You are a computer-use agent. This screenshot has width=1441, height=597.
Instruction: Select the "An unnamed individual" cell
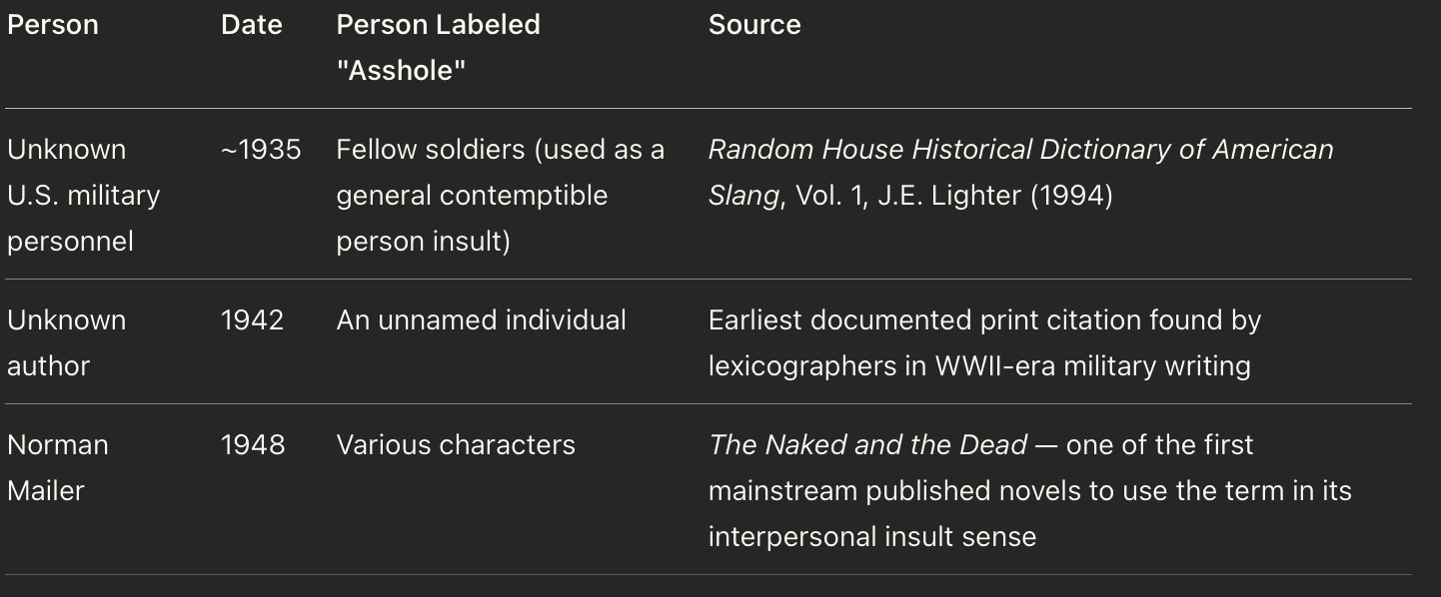click(x=481, y=320)
